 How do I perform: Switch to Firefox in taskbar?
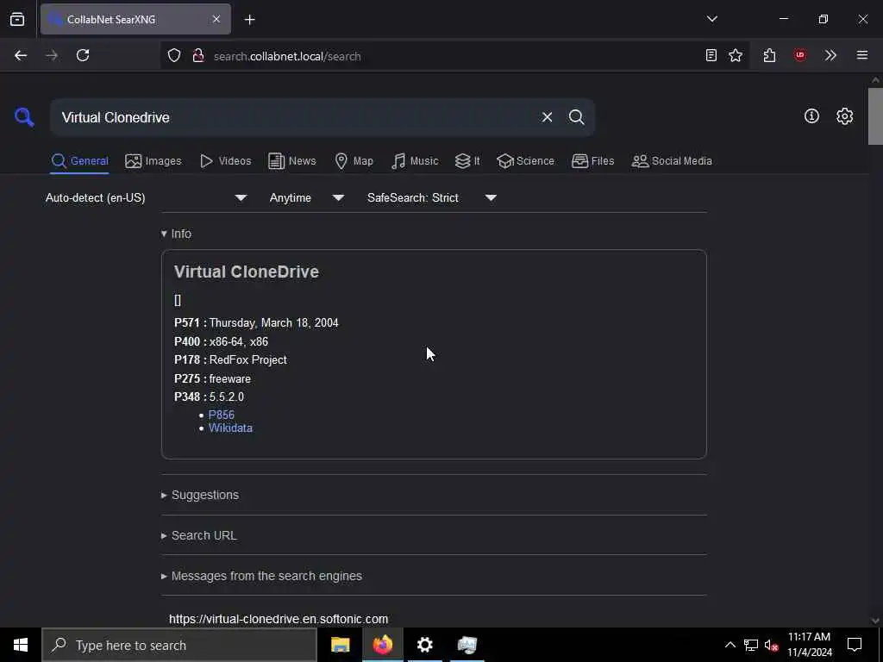tap(382, 645)
